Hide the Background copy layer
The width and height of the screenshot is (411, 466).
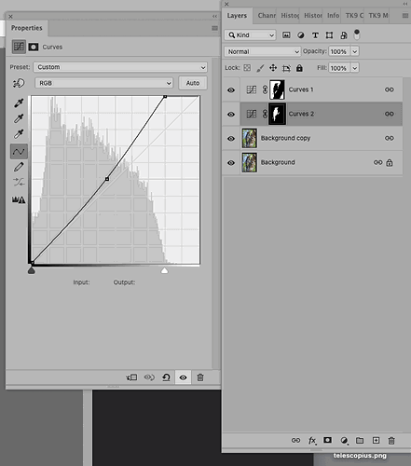pos(231,139)
